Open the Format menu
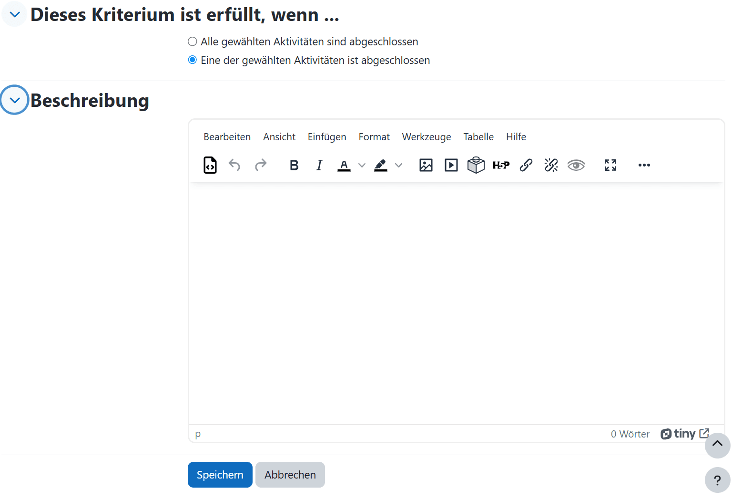The width and height of the screenshot is (732, 500). tap(374, 137)
